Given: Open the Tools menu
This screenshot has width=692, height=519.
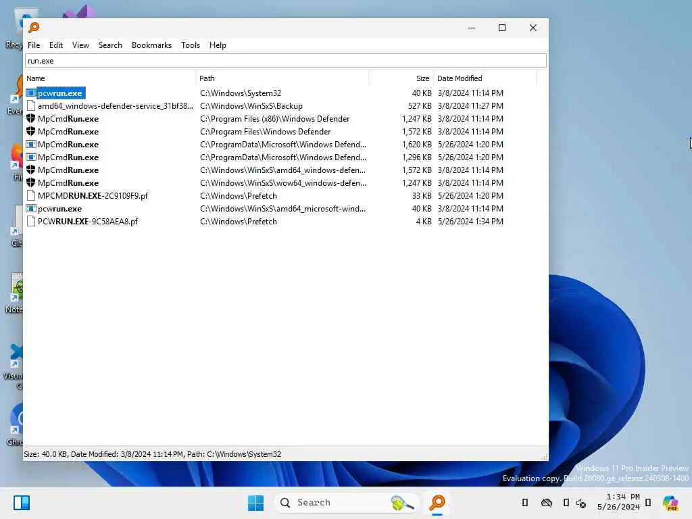Looking at the screenshot, I should [190, 45].
